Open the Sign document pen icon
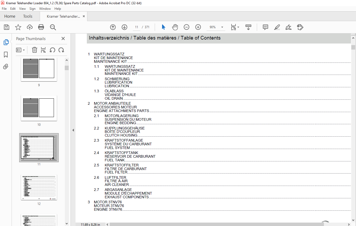Viewport: 356px width, 226px height. click(x=289, y=27)
